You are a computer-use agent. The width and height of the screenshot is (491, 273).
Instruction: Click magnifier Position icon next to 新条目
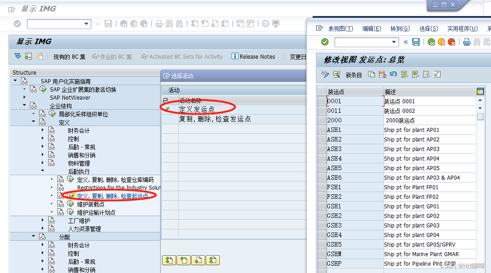(x=337, y=75)
